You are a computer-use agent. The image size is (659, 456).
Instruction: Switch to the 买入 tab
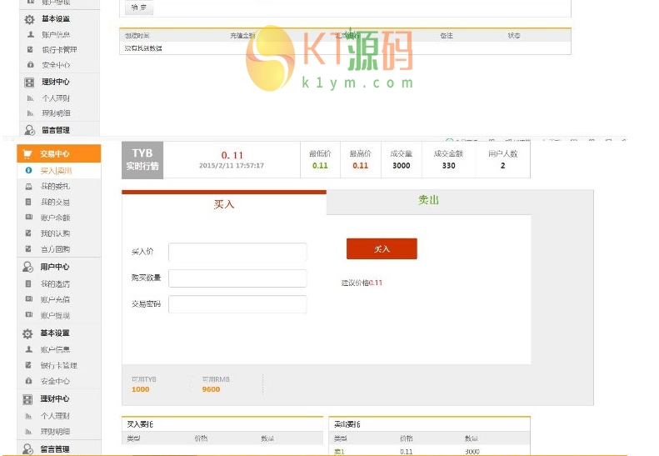(x=224, y=204)
